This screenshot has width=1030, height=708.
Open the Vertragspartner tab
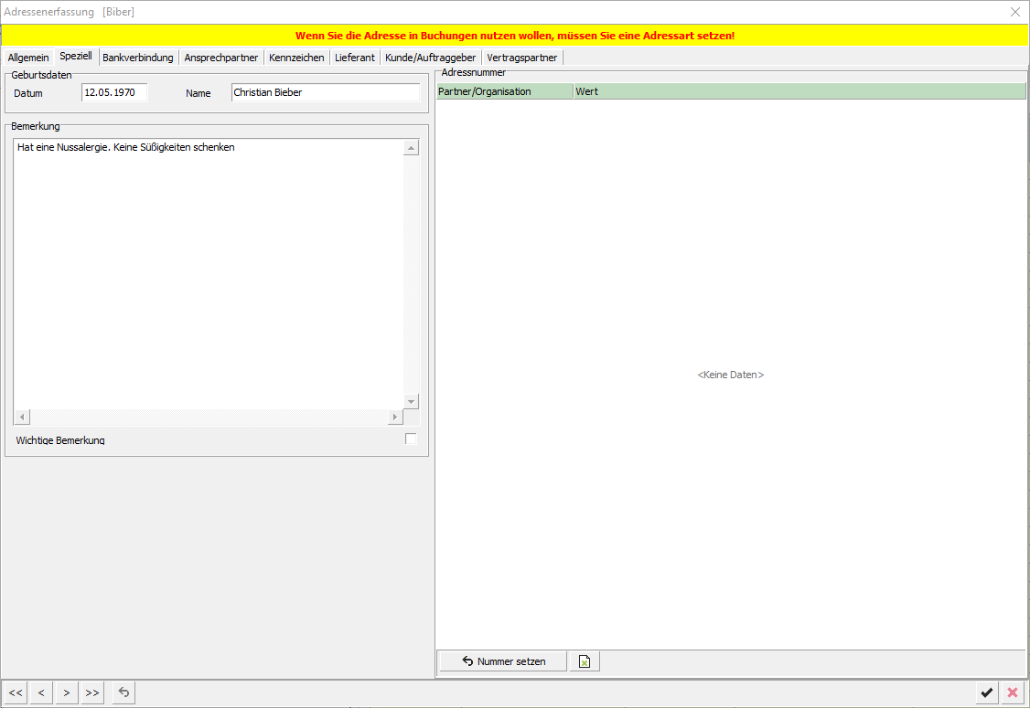(521, 57)
